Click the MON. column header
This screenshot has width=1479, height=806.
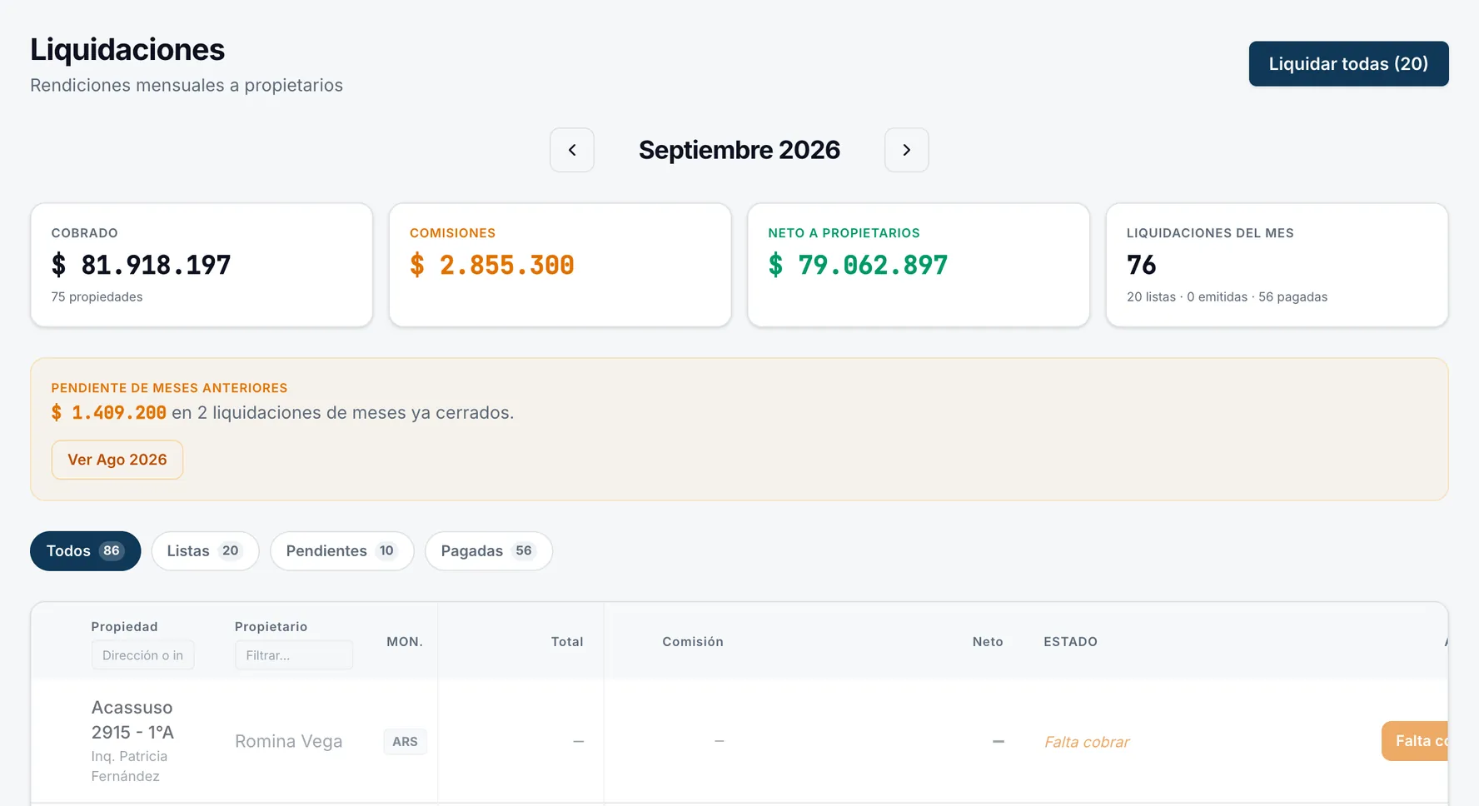[405, 642]
